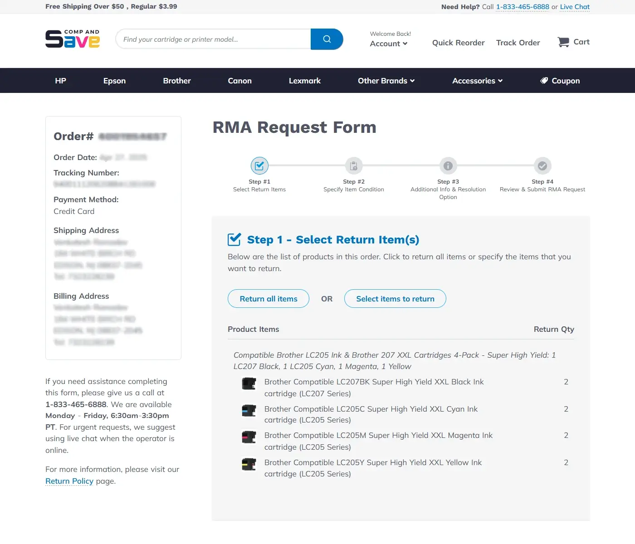Screen dimensions: 635x544
Task: Open the Lexmark category
Action: tap(304, 80)
